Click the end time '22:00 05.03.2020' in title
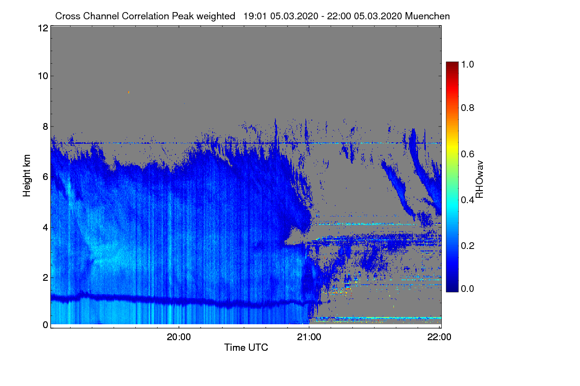 364,16
